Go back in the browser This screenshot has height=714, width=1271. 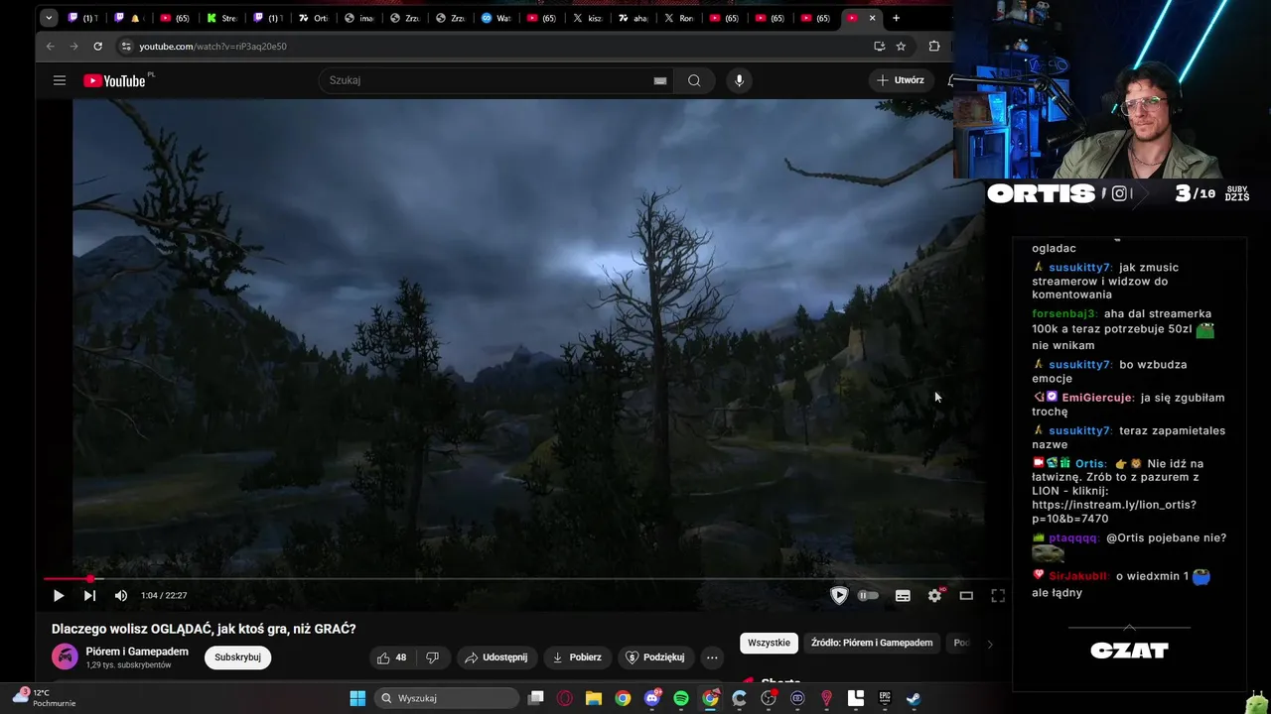51,47
